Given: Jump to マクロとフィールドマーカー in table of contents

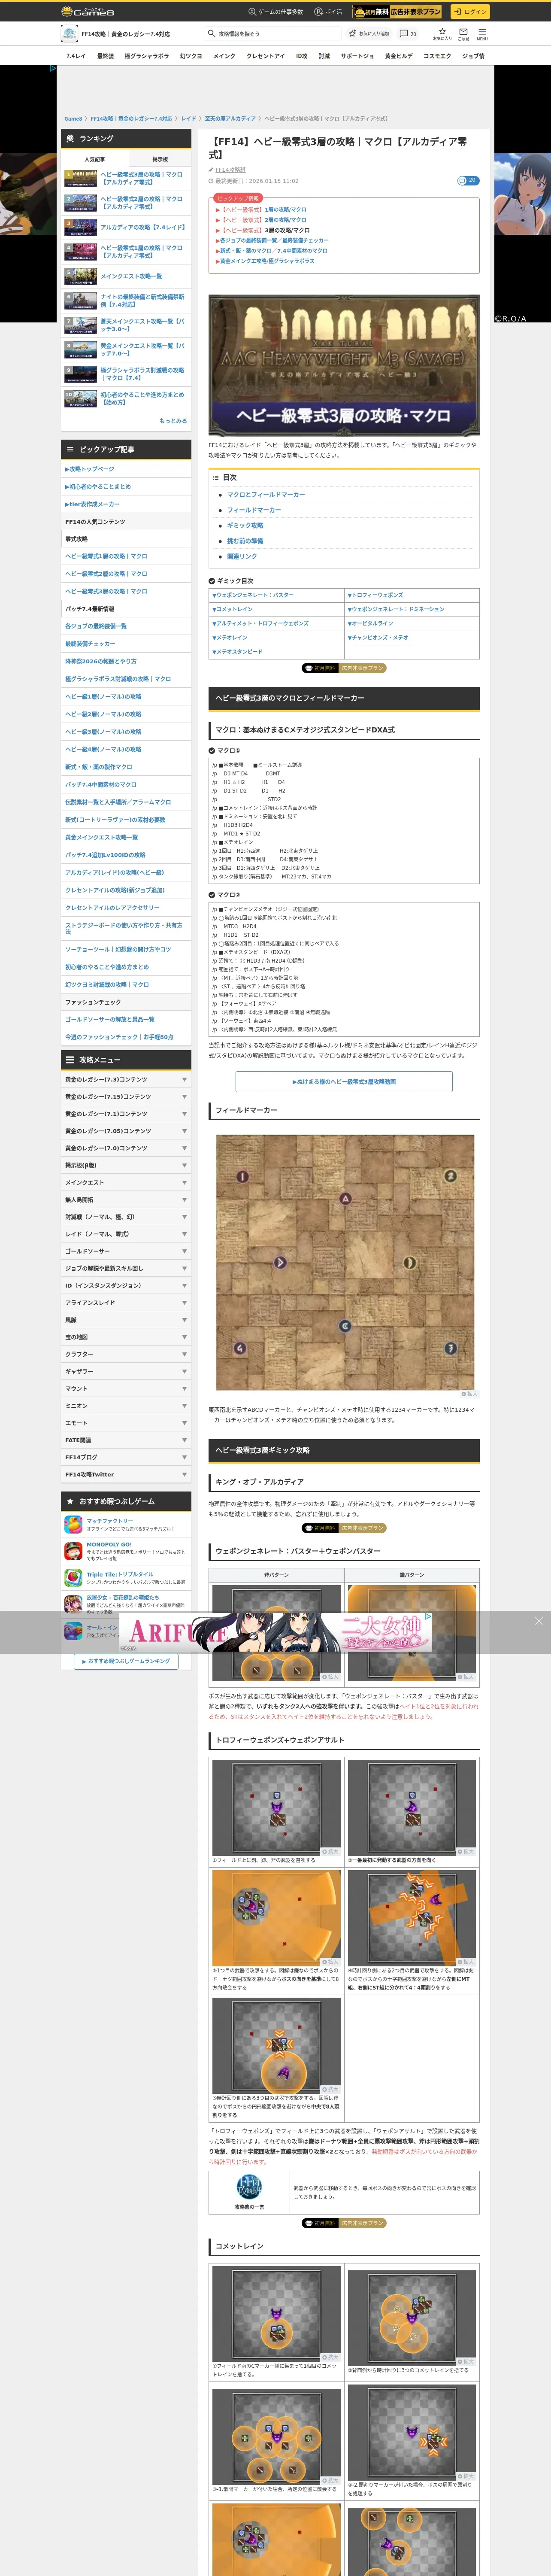Looking at the screenshot, I should (x=266, y=495).
